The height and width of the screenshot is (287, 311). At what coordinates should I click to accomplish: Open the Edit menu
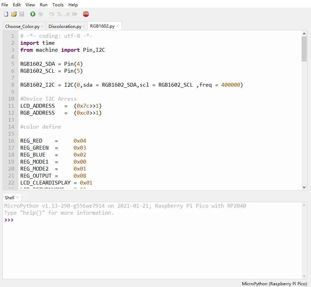(17, 5)
